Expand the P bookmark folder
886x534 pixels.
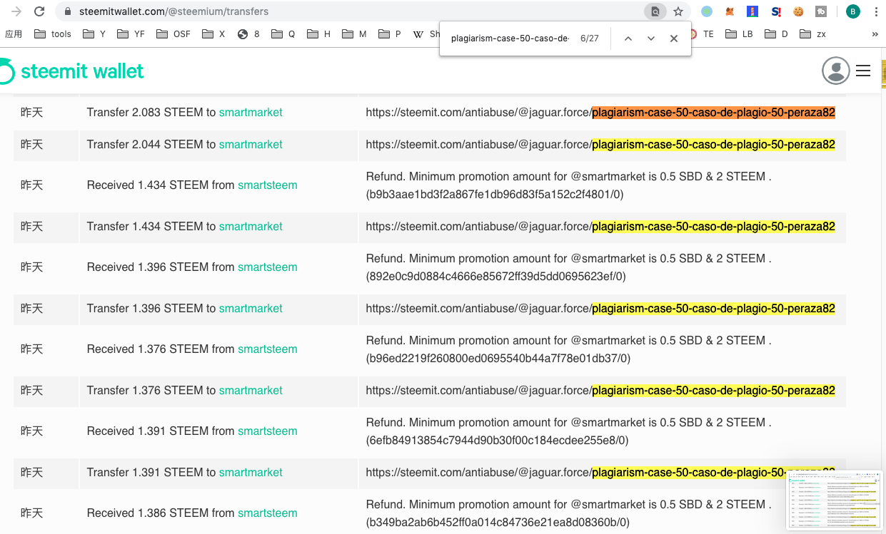(390, 34)
